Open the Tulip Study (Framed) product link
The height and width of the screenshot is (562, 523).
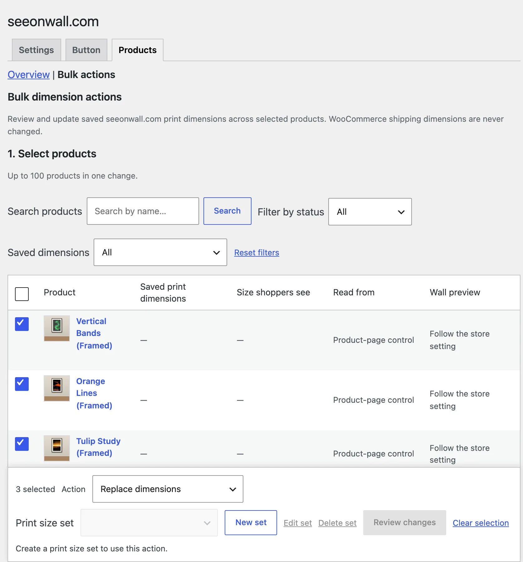[x=98, y=447]
